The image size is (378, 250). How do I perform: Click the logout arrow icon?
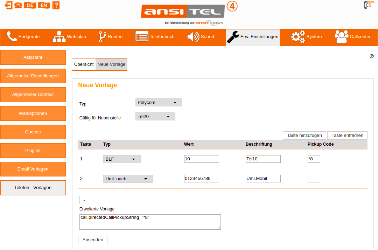[9, 5]
